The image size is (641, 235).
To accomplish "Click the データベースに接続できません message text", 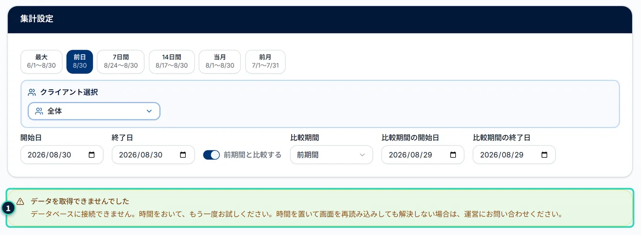I will click(x=297, y=214).
